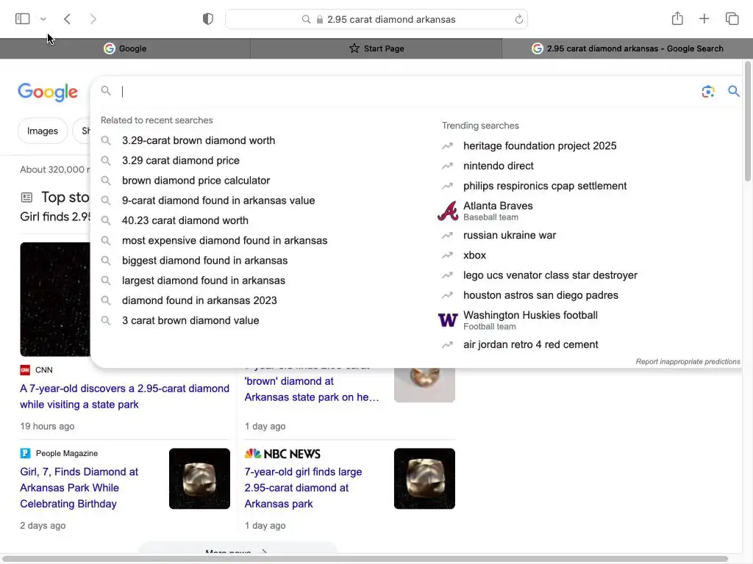Click the People Magazine diamond thumbnail
This screenshot has width=753, height=564.
pyautogui.click(x=199, y=479)
